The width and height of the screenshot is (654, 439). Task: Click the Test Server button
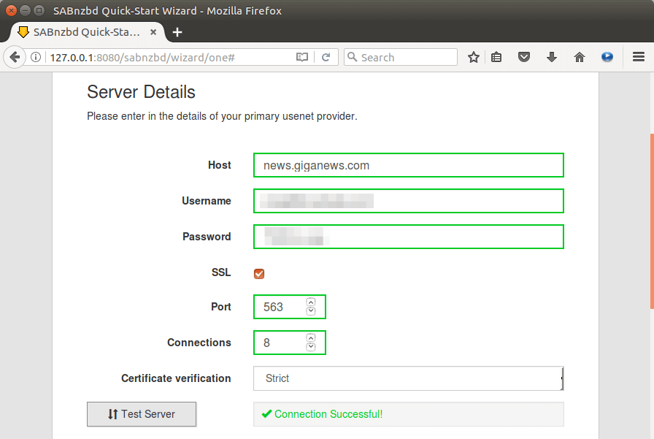tap(142, 414)
